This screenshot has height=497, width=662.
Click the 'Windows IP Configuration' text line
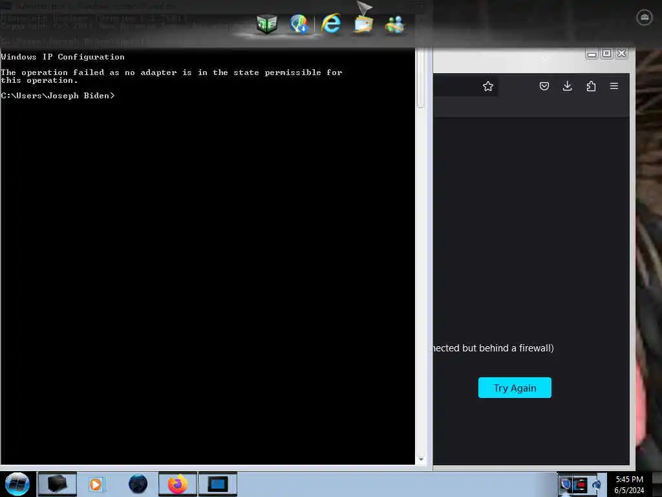[63, 57]
